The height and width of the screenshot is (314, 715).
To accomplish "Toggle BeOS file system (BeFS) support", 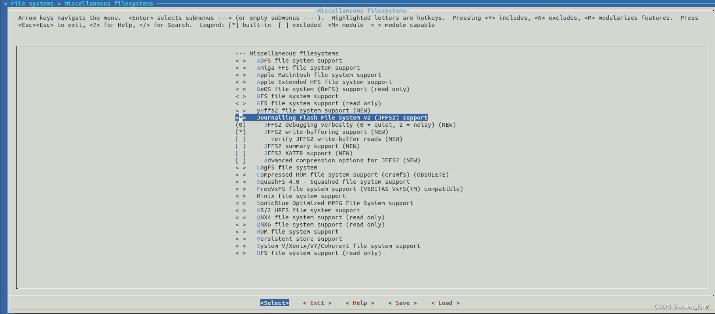I will click(322, 89).
